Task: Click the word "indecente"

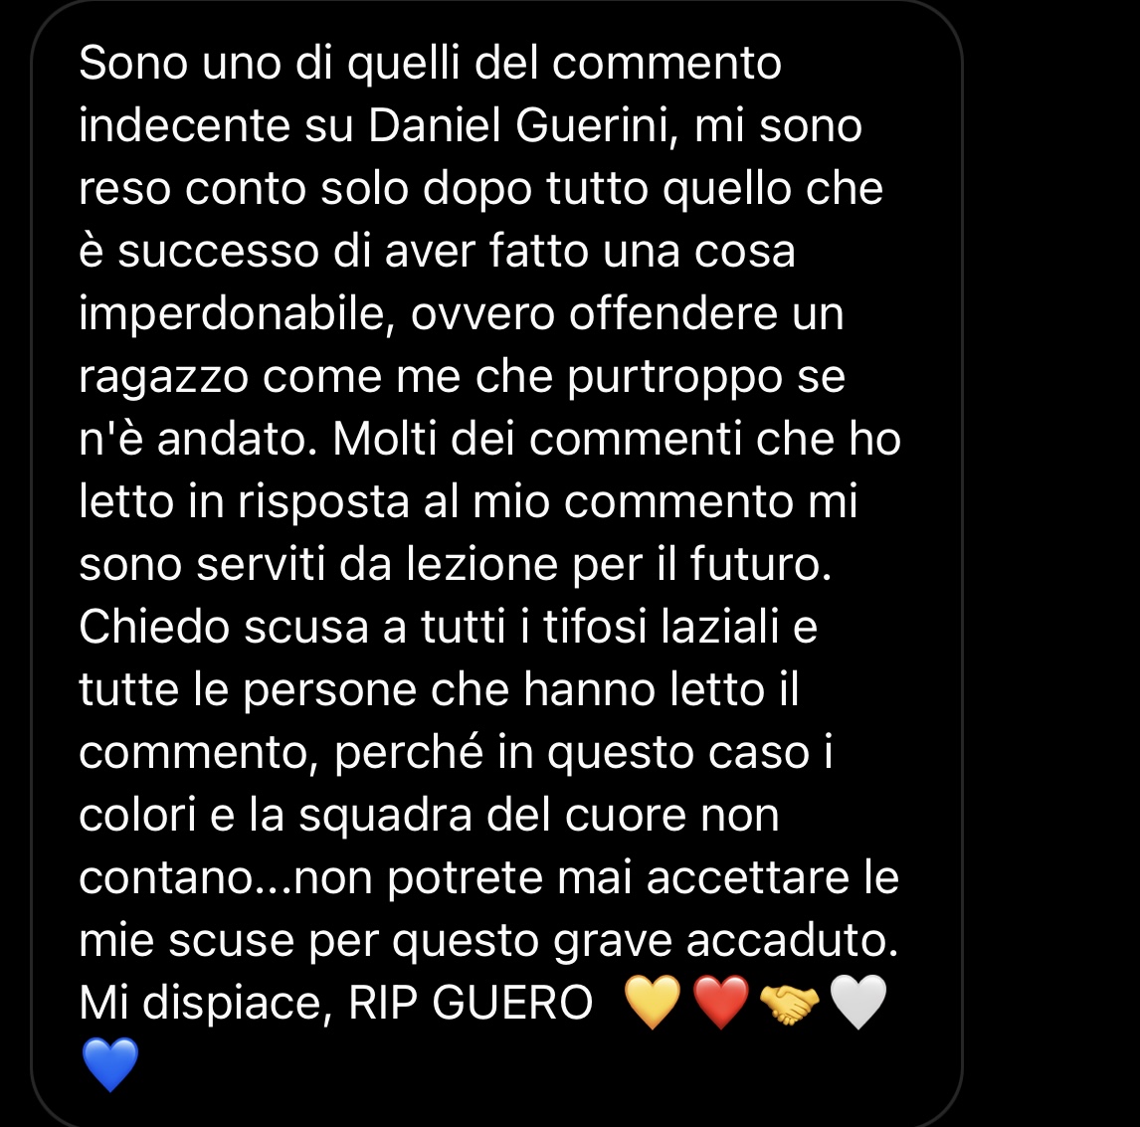Action: pyautogui.click(x=185, y=125)
